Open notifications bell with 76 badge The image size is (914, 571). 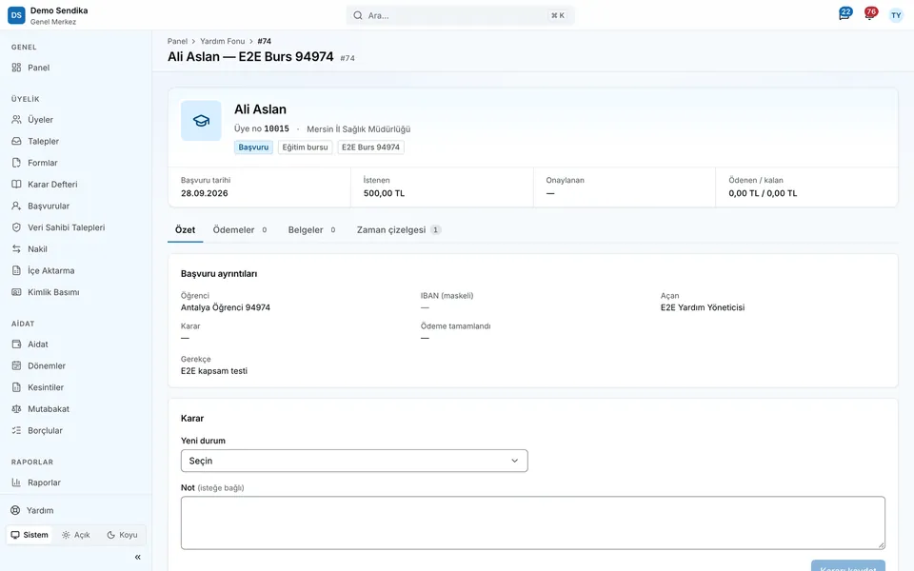(870, 14)
